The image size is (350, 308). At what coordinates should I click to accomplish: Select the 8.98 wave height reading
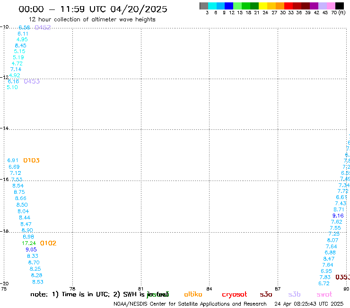pos(28,236)
